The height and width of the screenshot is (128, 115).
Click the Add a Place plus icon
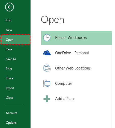(47, 99)
